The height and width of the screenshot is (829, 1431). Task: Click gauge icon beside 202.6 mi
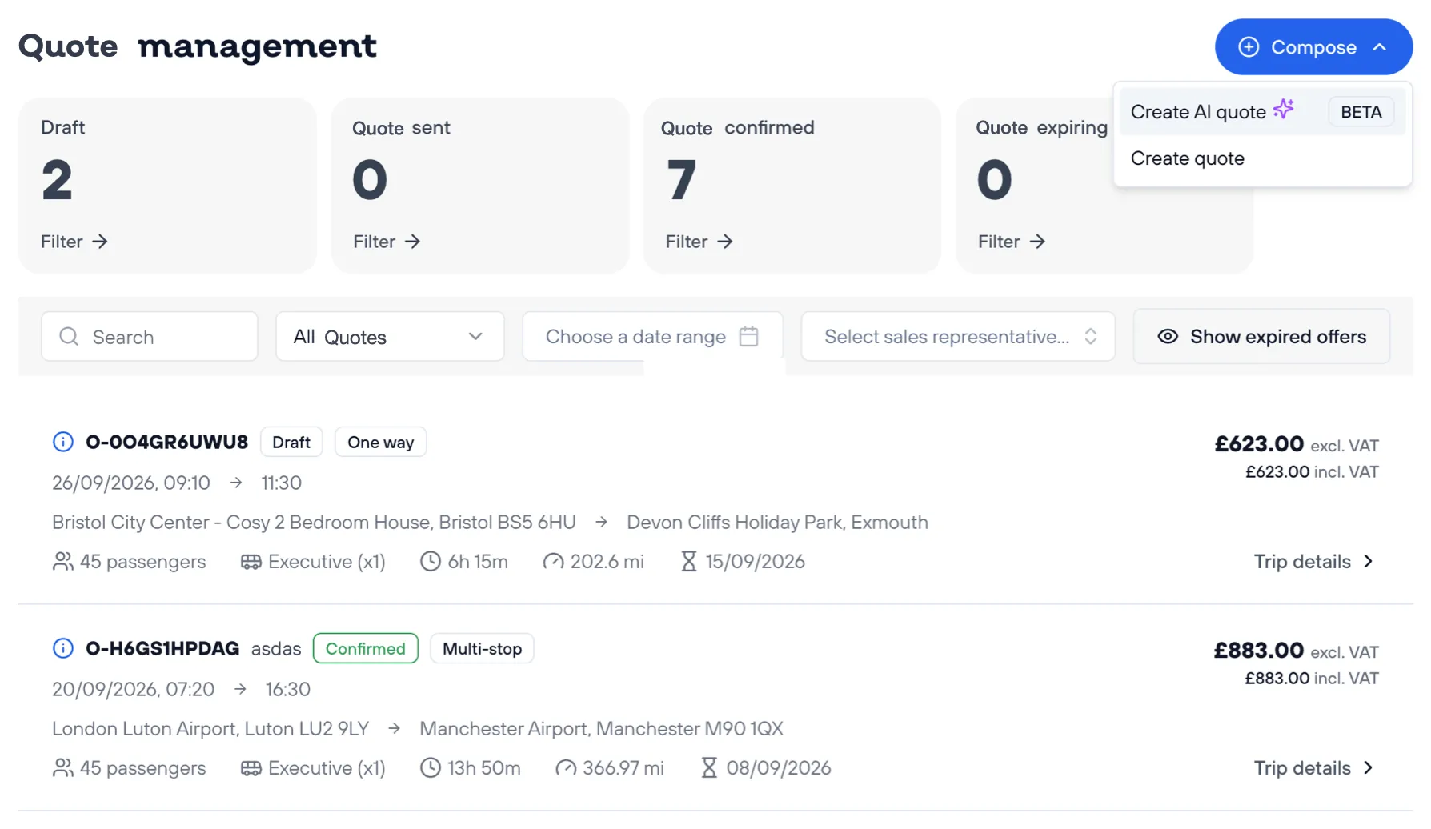(553, 562)
